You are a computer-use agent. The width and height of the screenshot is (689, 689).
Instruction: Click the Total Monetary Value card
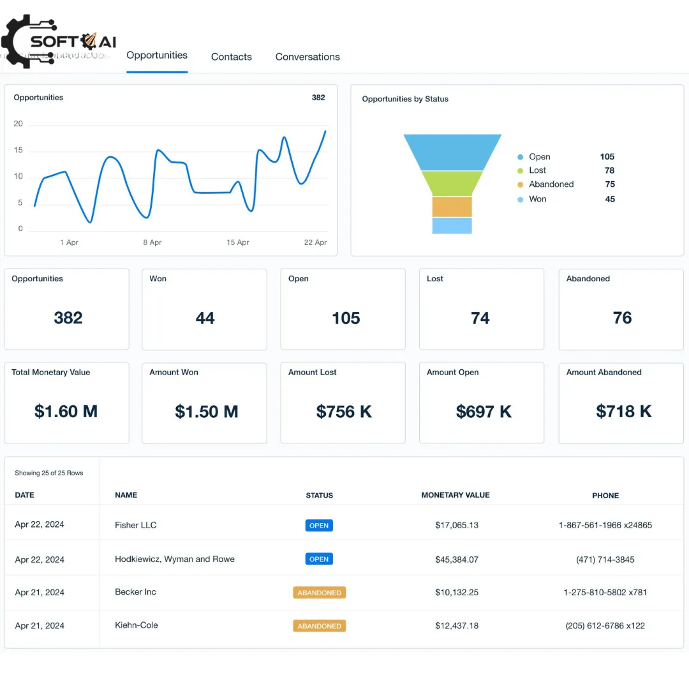pos(66,403)
